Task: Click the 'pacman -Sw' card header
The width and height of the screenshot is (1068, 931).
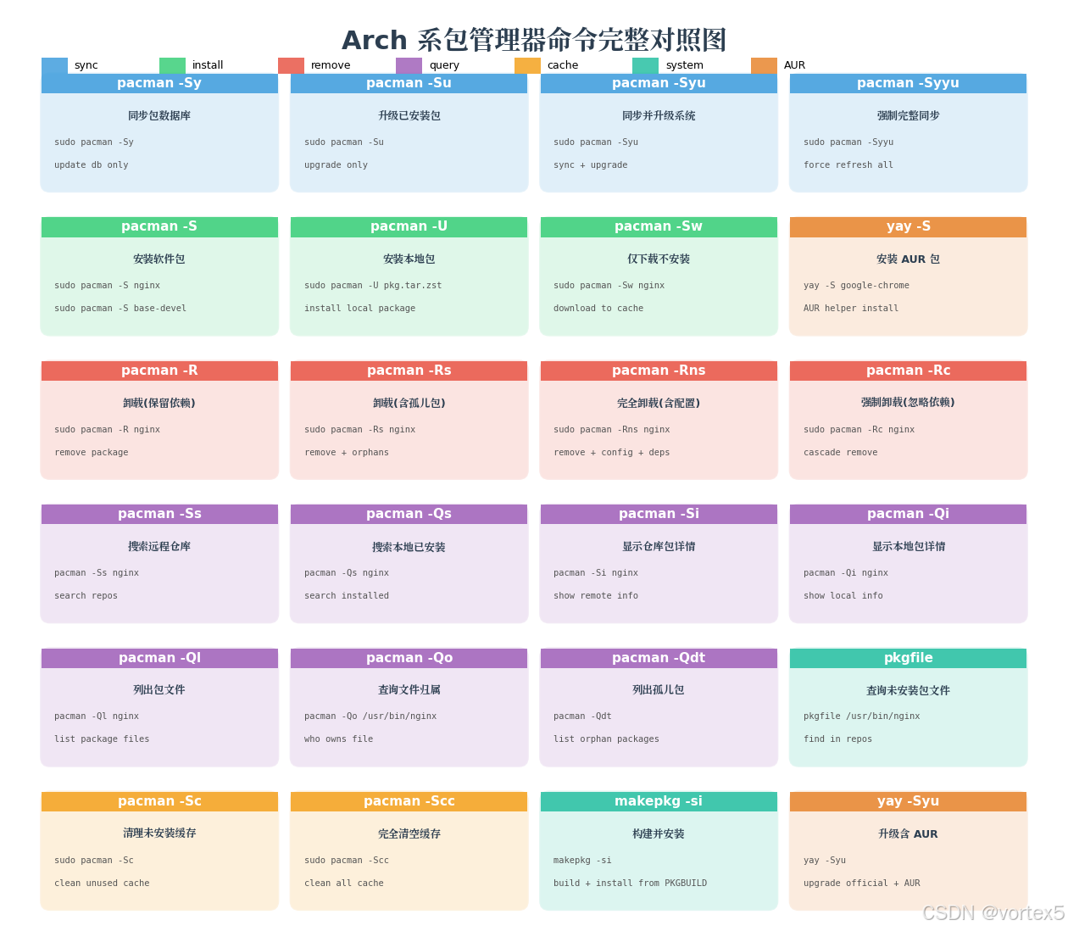Action: [x=659, y=226]
